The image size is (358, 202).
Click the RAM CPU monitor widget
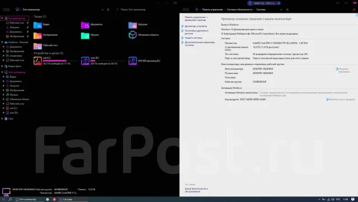(264, 3)
